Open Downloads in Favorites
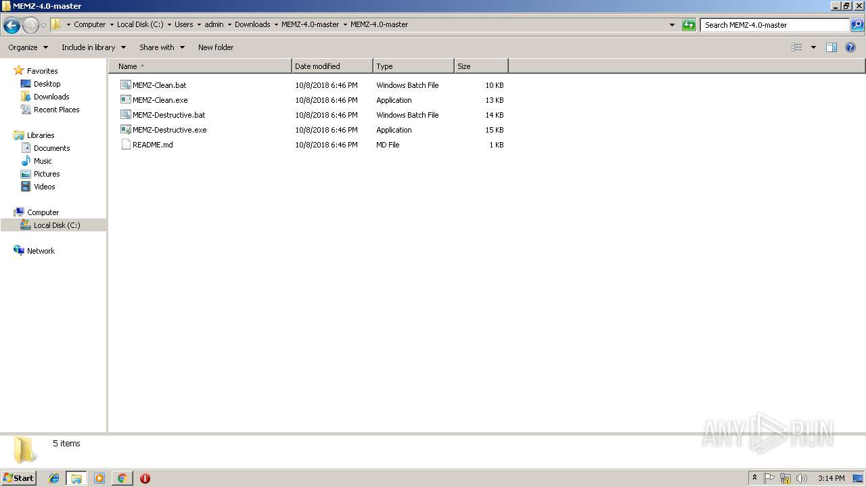 click(51, 97)
